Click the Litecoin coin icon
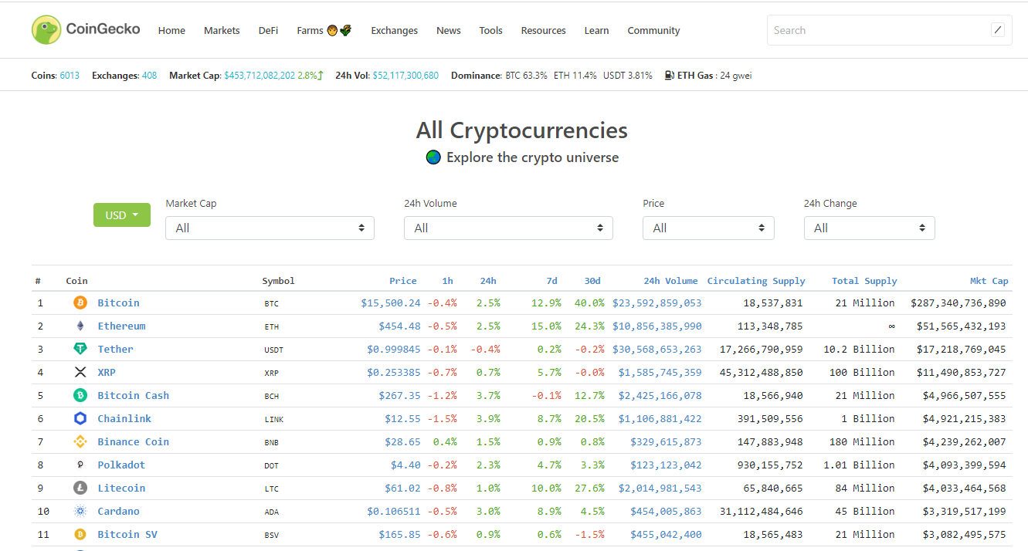The height and width of the screenshot is (551, 1028). [80, 488]
